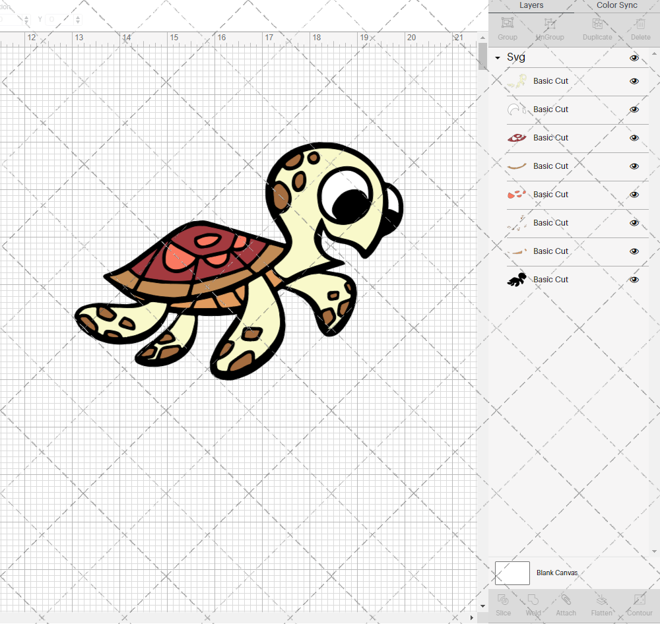660x624 pixels.
Task: Click the canvas vertical scrollbar down arrow
Action: point(482,606)
